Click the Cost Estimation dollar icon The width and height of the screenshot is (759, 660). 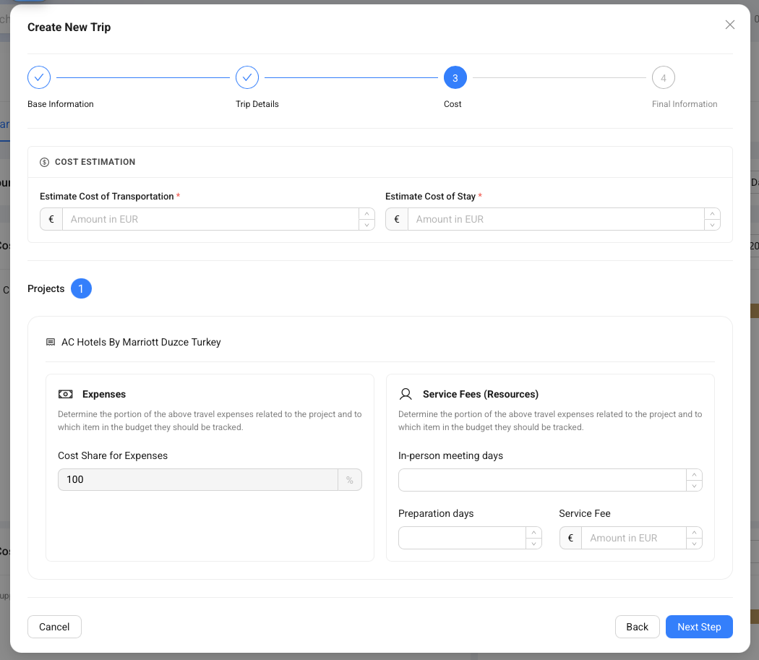click(45, 162)
